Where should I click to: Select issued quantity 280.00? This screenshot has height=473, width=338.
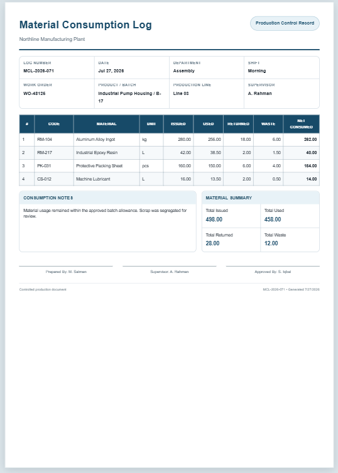point(184,140)
